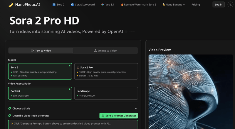The image size is (235, 129).
Task: Click the Sora 2 nav logo icon
Action: click(x=54, y=5)
